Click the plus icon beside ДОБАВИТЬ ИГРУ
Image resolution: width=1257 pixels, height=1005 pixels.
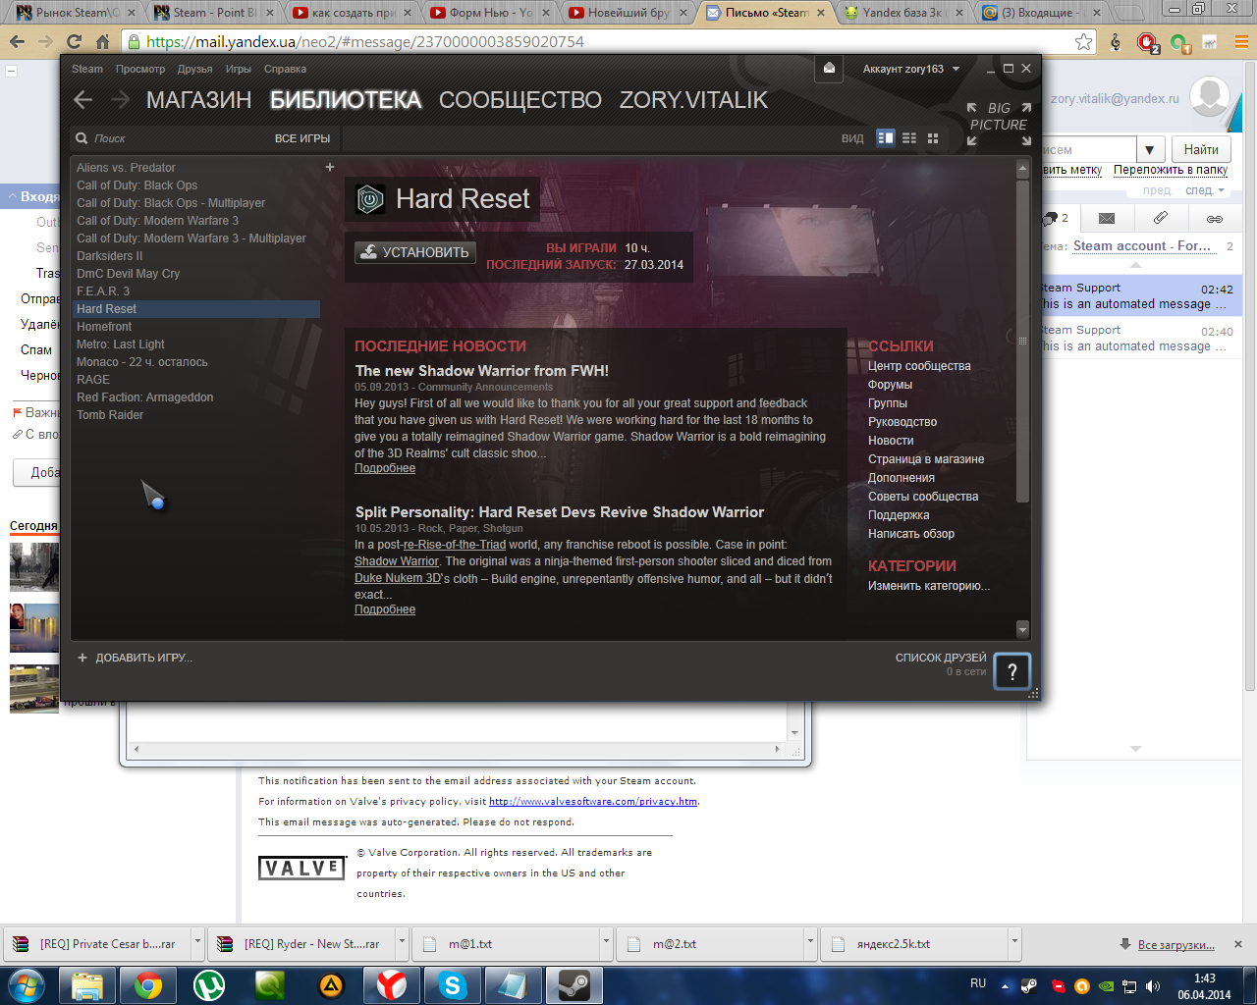pos(82,658)
